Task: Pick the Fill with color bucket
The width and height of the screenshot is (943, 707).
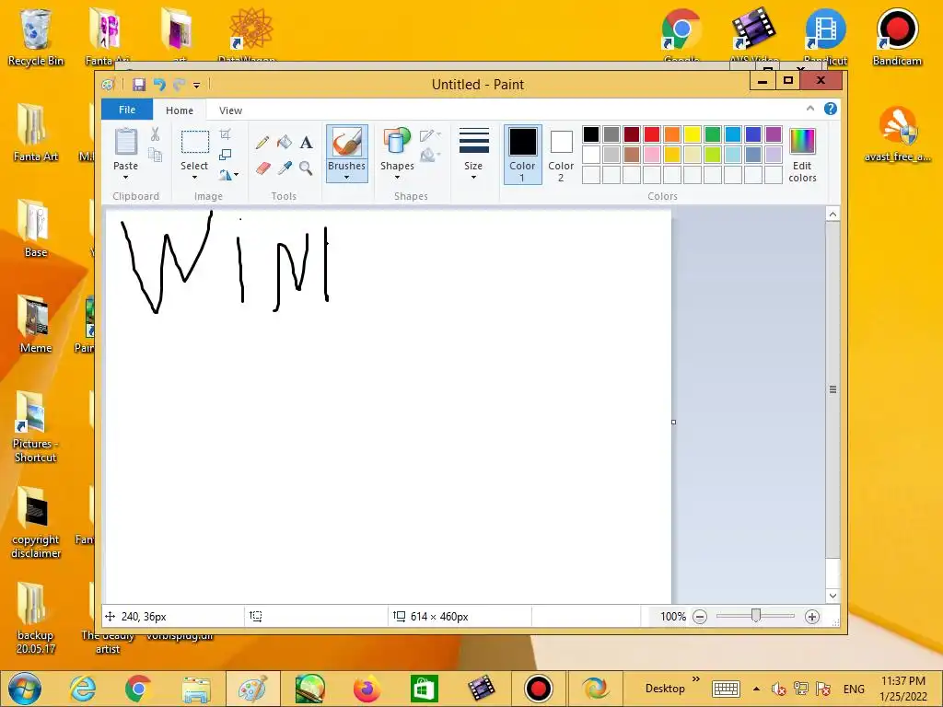Action: (x=285, y=143)
